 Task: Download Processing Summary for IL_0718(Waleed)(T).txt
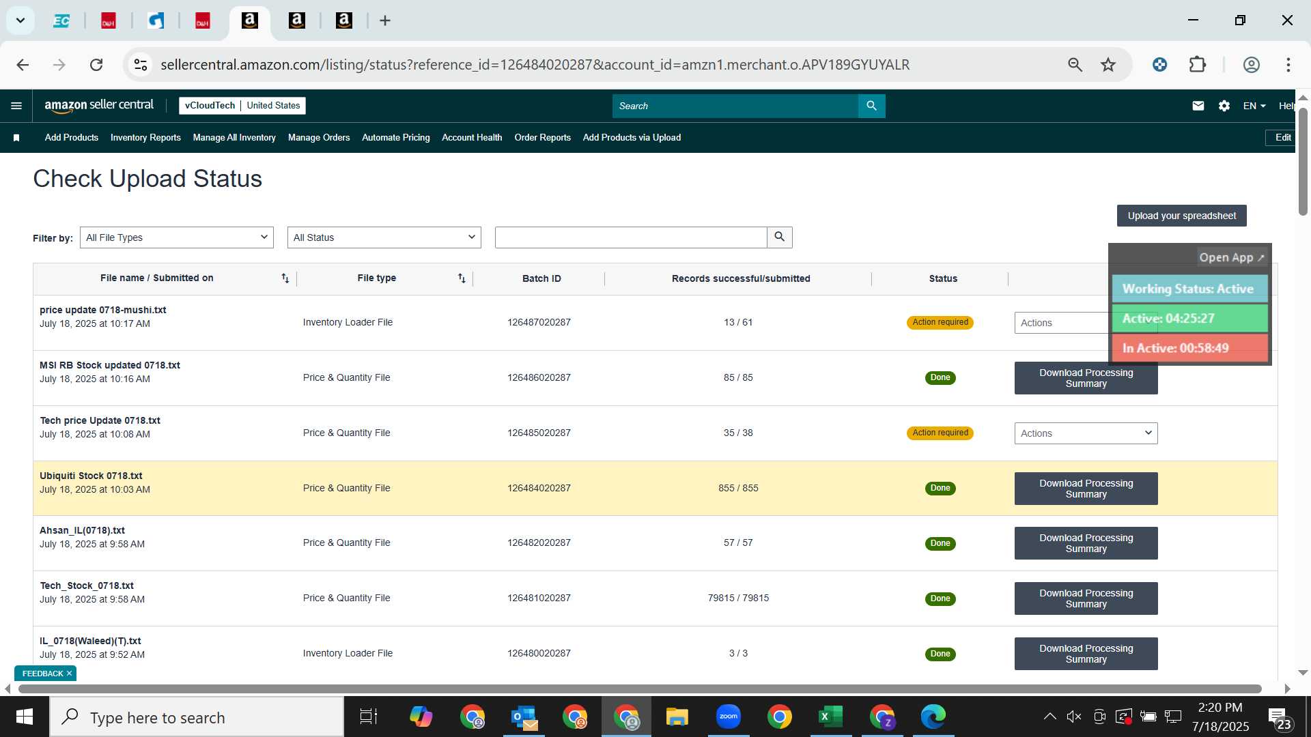coord(1086,654)
